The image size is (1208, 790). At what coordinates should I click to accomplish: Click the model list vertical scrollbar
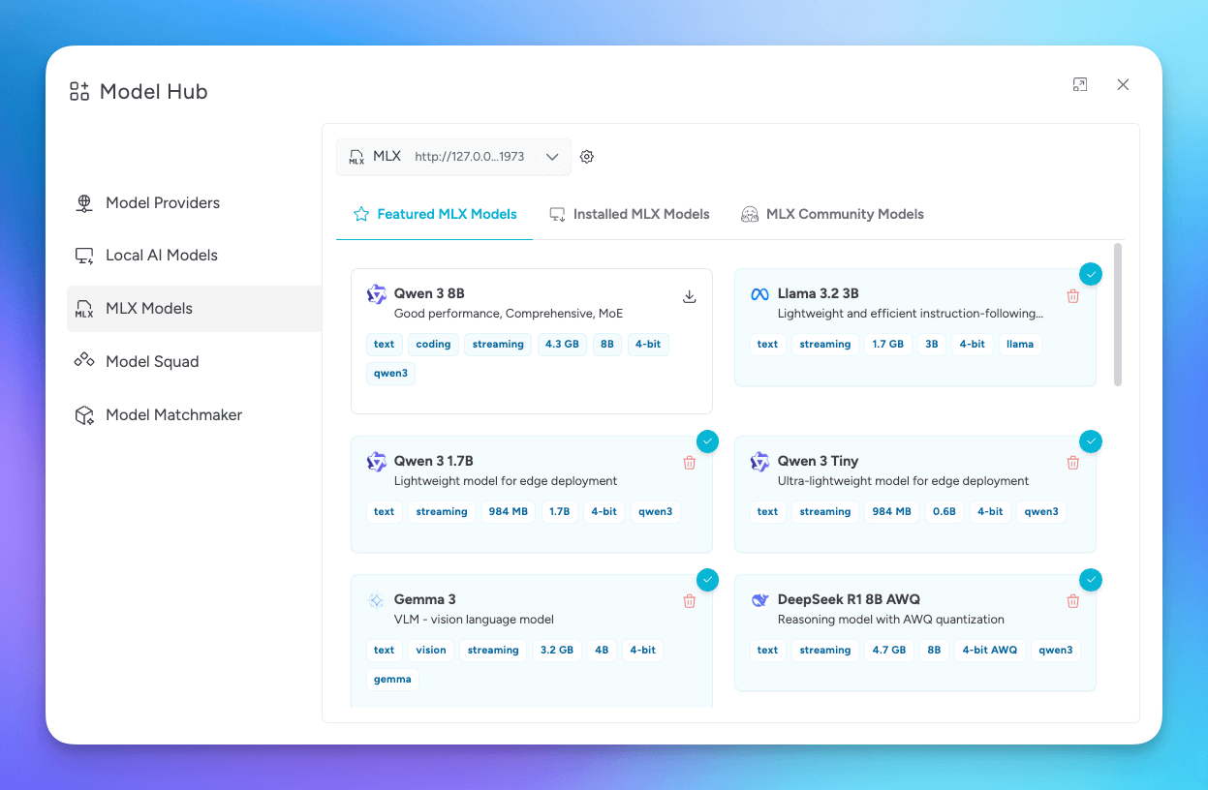click(1118, 315)
